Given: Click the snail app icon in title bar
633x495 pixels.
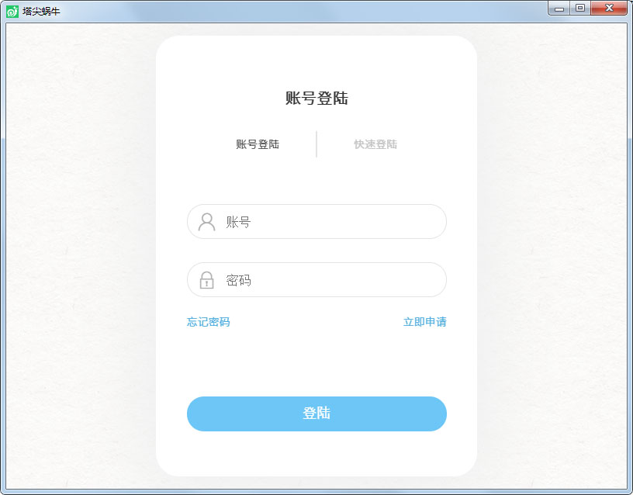Looking at the screenshot, I should click(x=12, y=12).
